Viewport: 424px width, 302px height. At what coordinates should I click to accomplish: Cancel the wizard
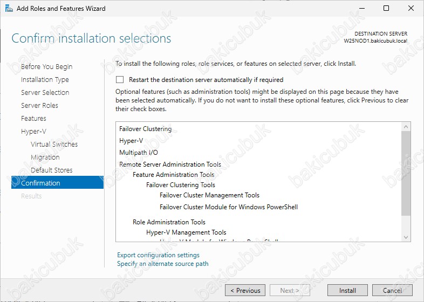pyautogui.click(x=392, y=290)
